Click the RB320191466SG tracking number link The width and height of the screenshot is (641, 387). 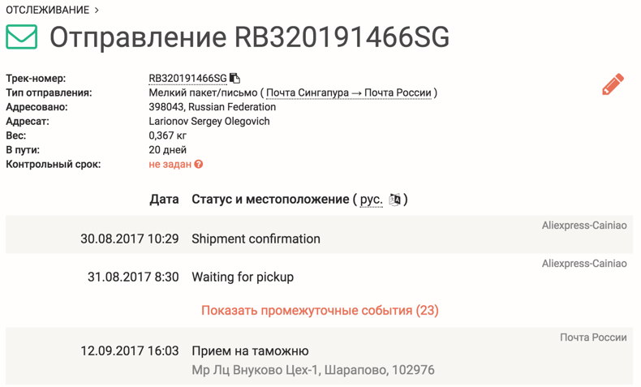tap(187, 78)
